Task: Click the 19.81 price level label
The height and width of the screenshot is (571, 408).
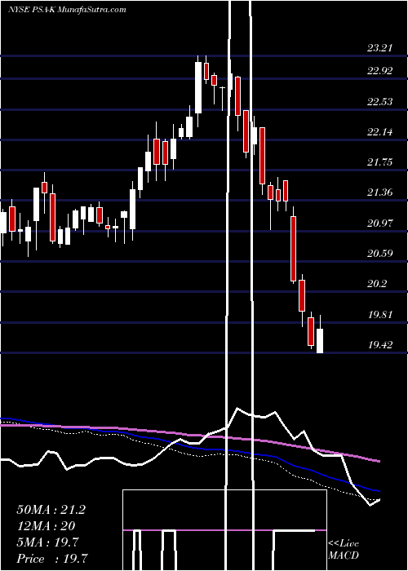Action: (380, 314)
